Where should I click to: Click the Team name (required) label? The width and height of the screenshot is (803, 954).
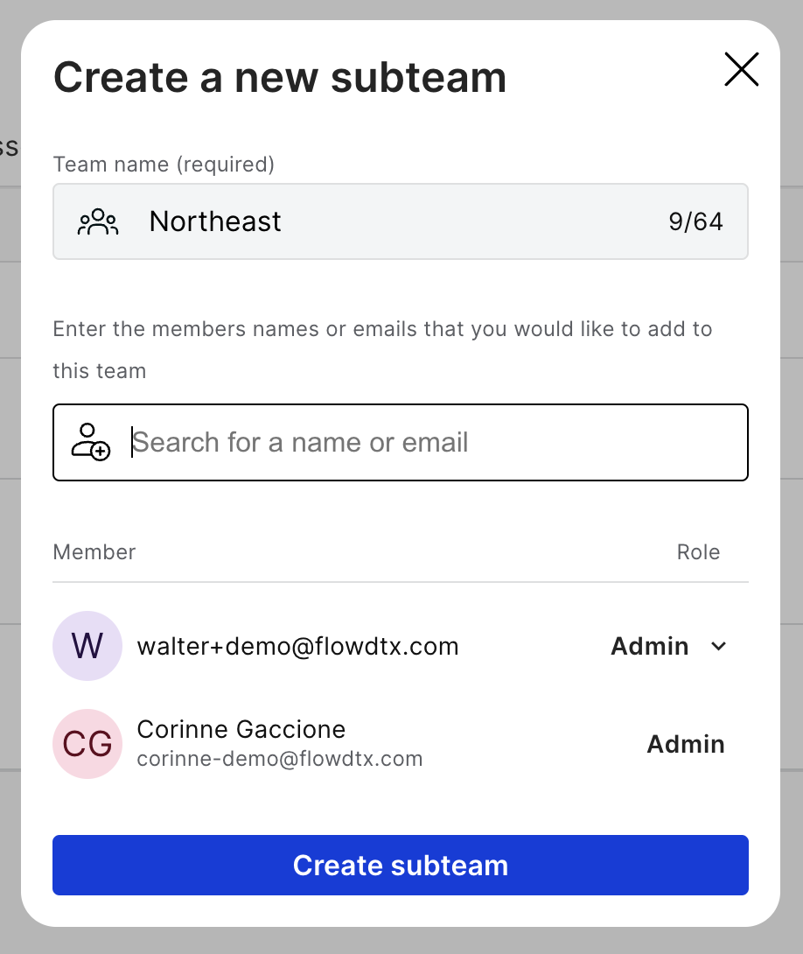pyautogui.click(x=164, y=165)
